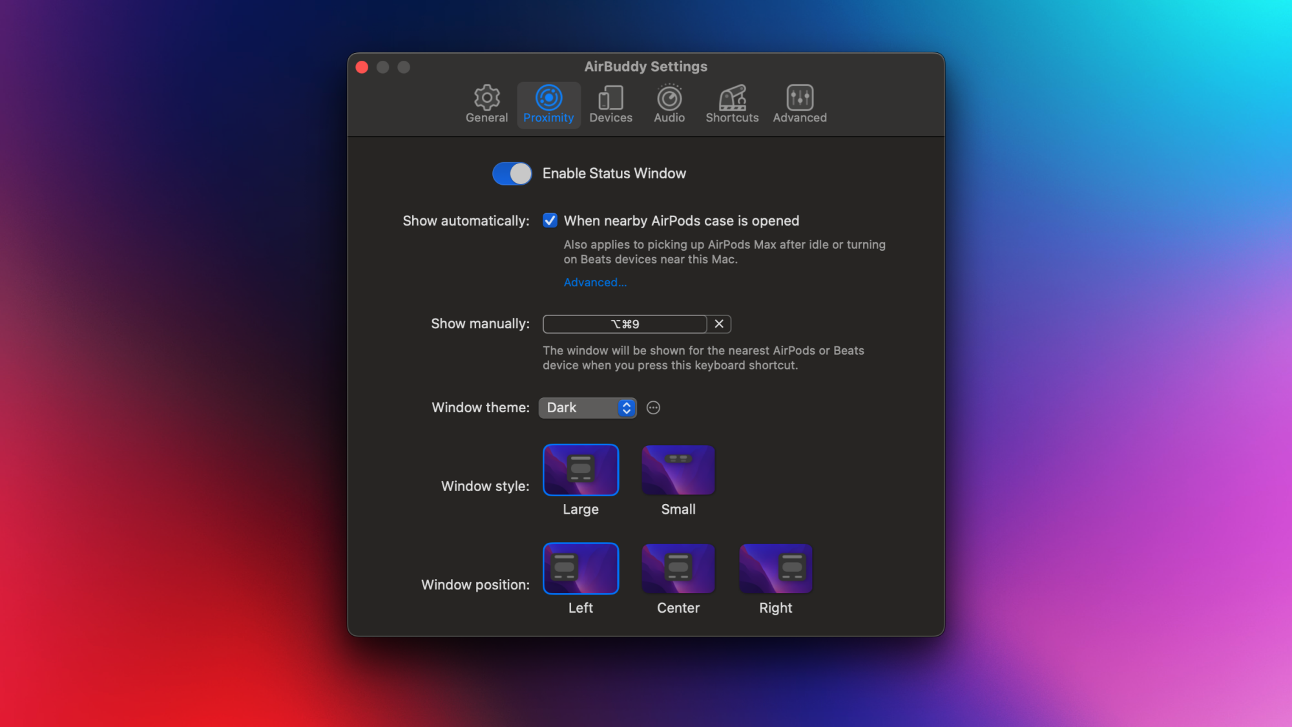The width and height of the screenshot is (1292, 727).
Task: Switch to Proximity settings tab
Action: [548, 102]
